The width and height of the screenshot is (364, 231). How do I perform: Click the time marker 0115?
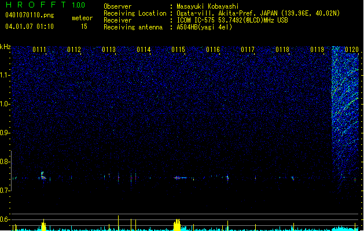coord(178,50)
